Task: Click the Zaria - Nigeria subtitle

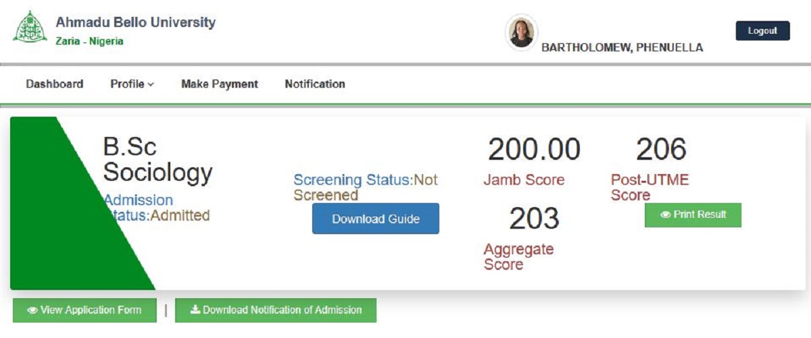Action: pos(89,41)
